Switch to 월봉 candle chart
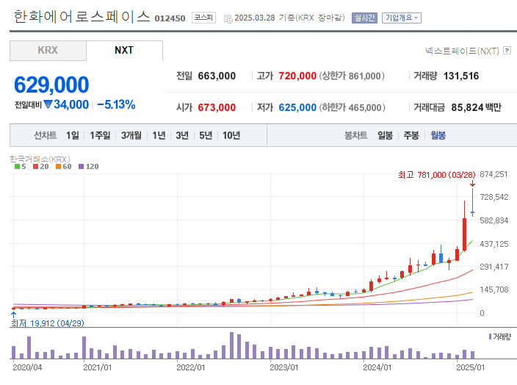The width and height of the screenshot is (517, 385). click(x=438, y=135)
